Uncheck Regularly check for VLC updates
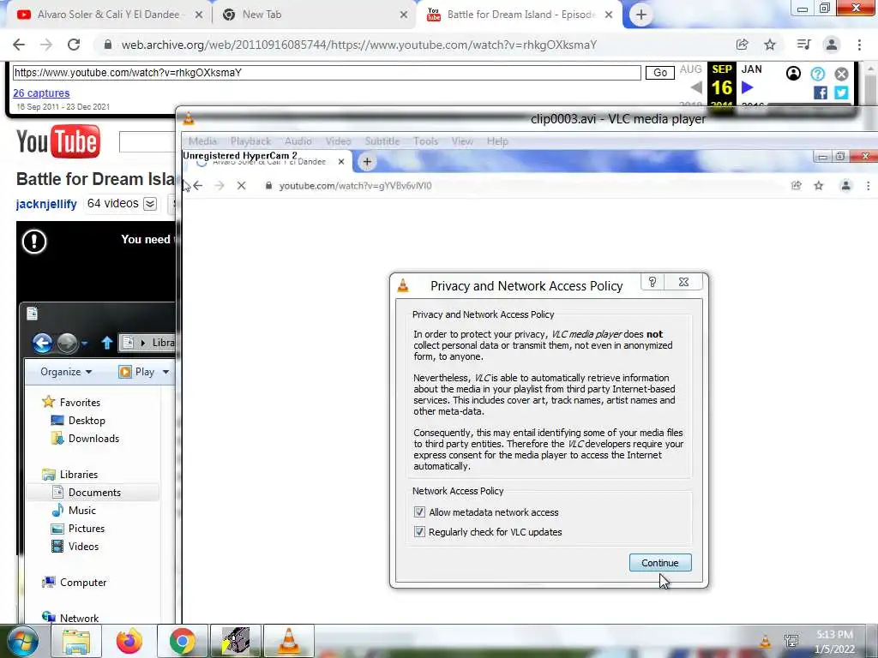Image resolution: width=878 pixels, height=658 pixels. pyautogui.click(x=419, y=531)
